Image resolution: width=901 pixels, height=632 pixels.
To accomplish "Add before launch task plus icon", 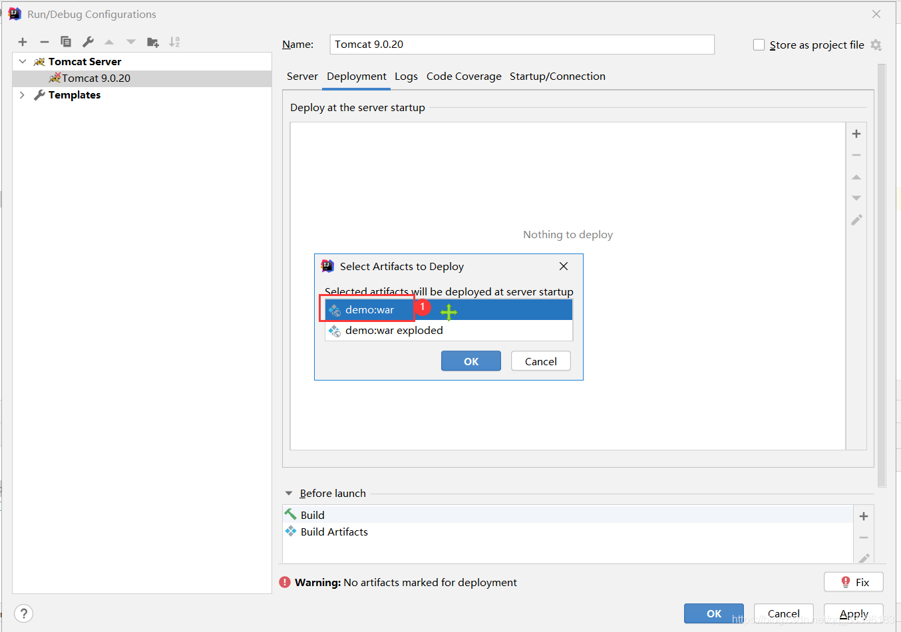I will [x=864, y=516].
